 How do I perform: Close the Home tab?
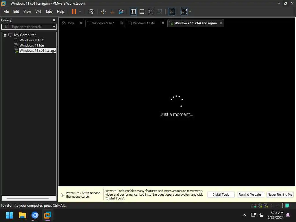[x=81, y=23]
